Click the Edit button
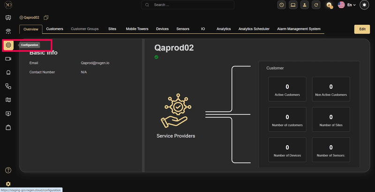375x192 pixels. point(362,29)
